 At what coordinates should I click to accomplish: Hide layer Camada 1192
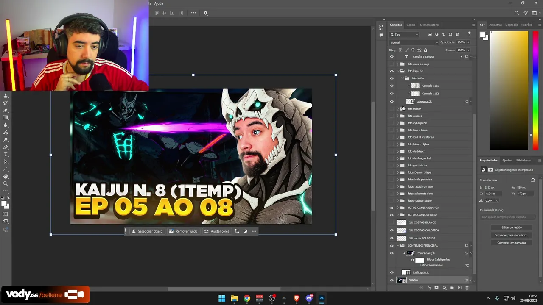[x=392, y=94]
